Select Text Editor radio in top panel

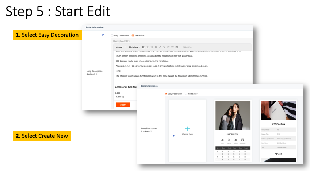pos(133,35)
